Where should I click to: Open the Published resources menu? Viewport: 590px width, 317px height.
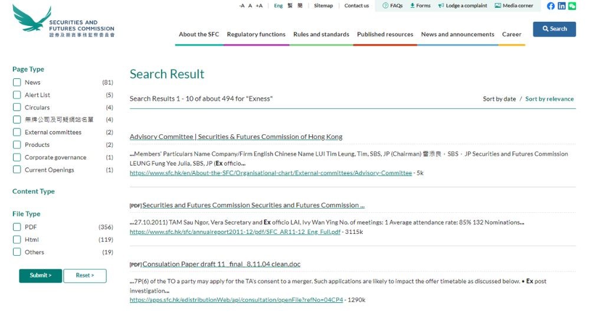click(385, 34)
